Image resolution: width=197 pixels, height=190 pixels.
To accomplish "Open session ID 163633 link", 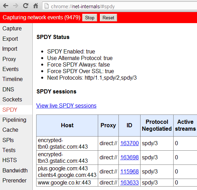I will tap(129, 182).
